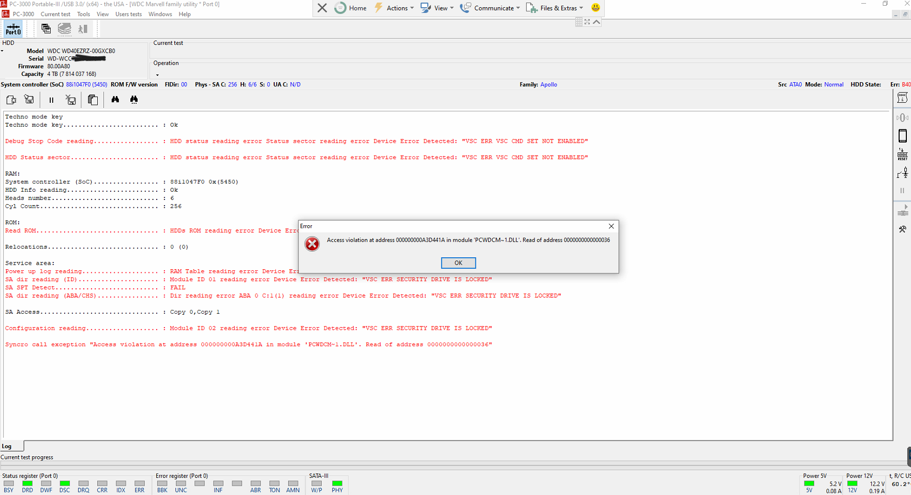The image size is (911, 495).
Task: Open the Communicate dropdown menu
Action: (x=490, y=8)
